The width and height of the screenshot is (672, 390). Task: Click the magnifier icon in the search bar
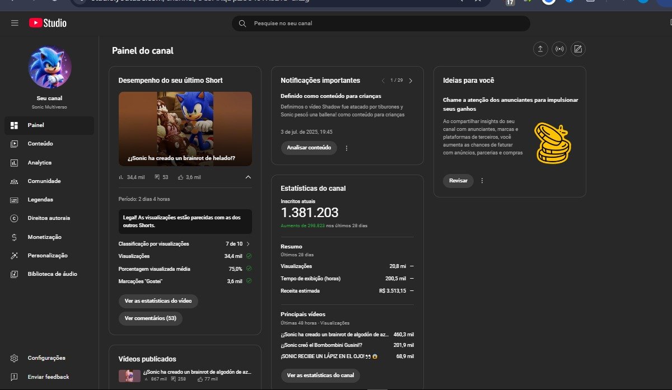(242, 24)
